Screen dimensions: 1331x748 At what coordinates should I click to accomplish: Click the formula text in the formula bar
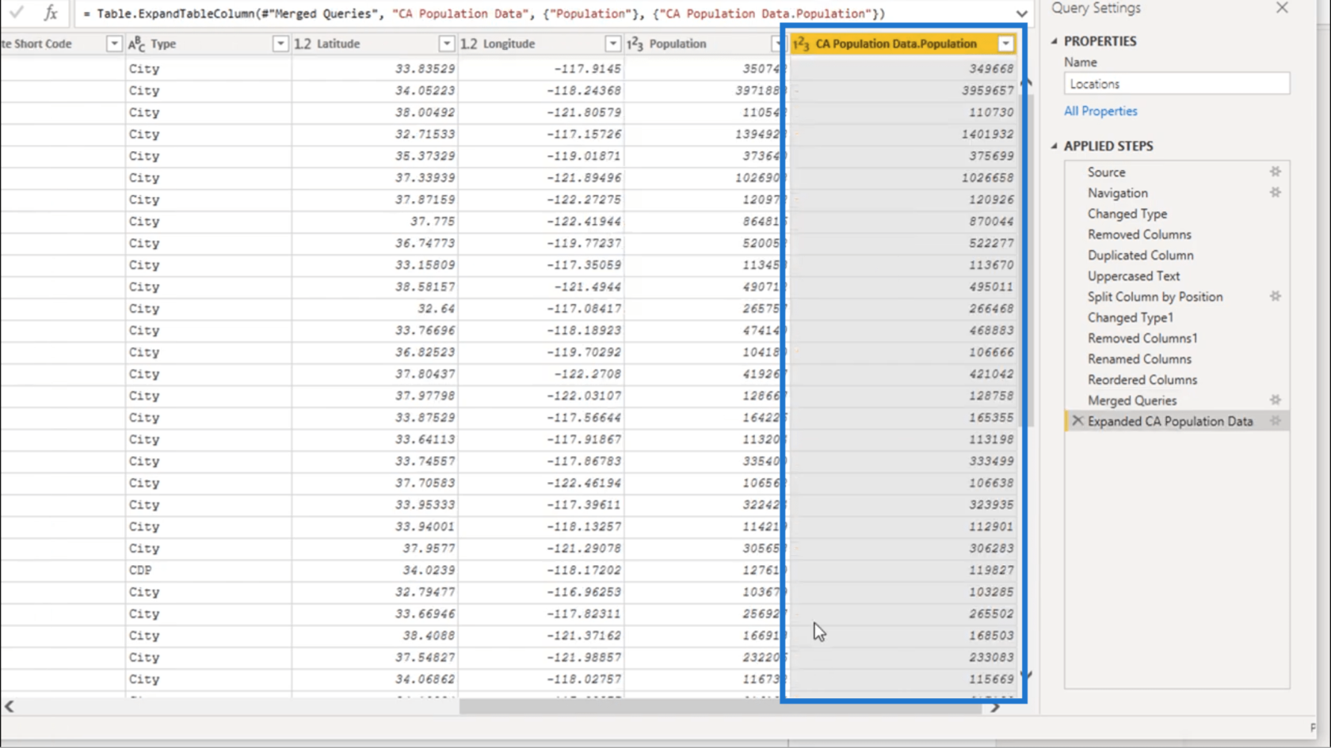coord(484,13)
